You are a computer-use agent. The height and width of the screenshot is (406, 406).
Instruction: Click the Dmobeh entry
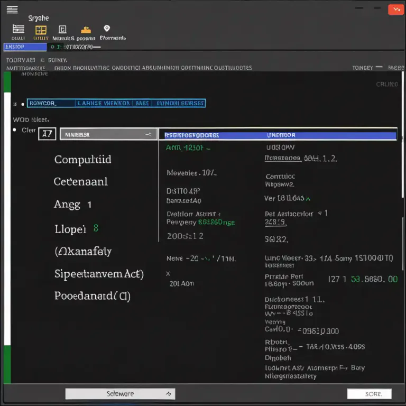click(x=278, y=358)
